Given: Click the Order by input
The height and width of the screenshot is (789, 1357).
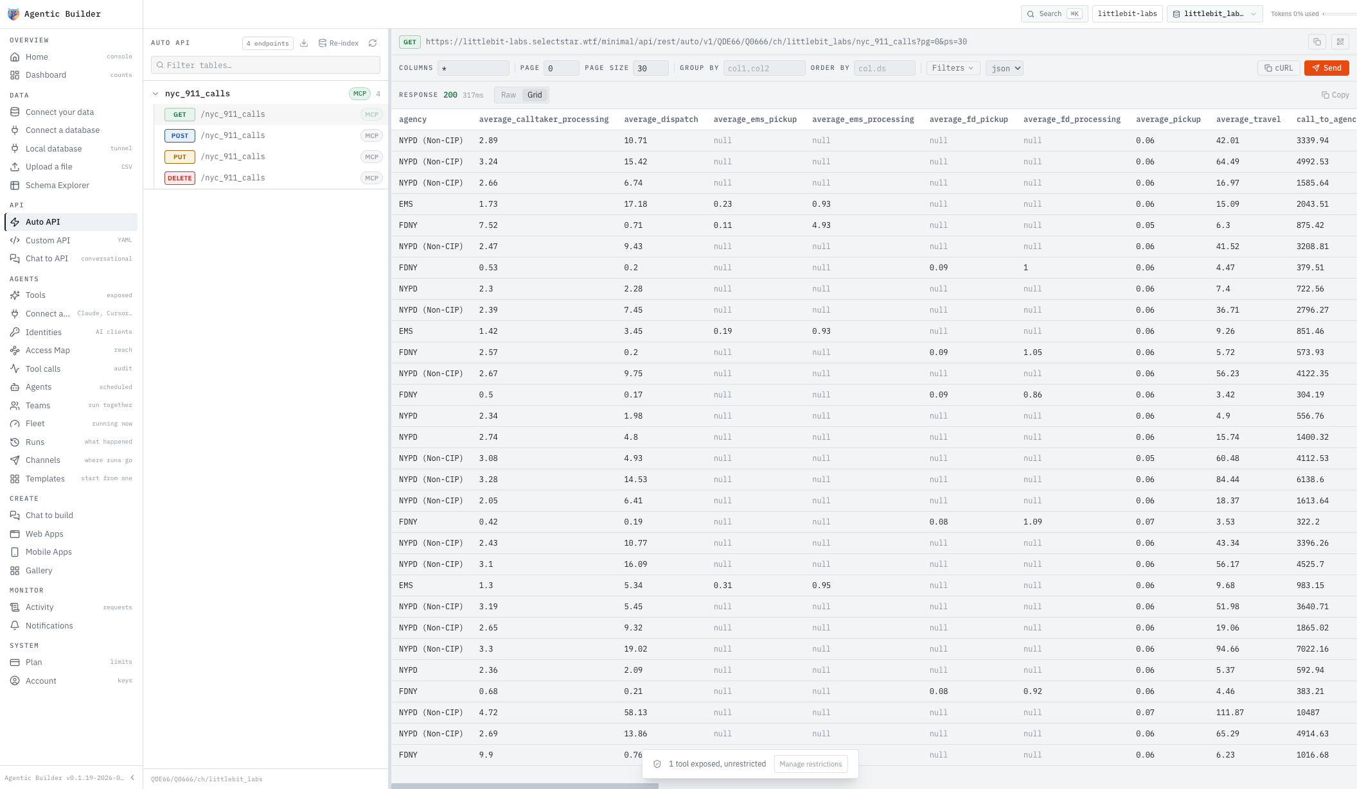Looking at the screenshot, I should (x=885, y=68).
